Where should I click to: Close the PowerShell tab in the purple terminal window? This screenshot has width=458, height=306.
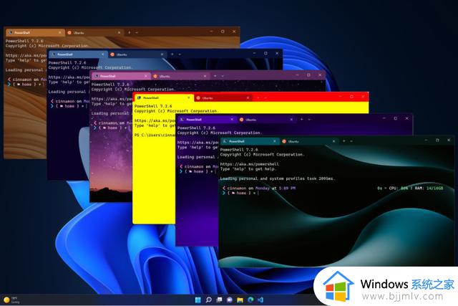[x=232, y=120]
